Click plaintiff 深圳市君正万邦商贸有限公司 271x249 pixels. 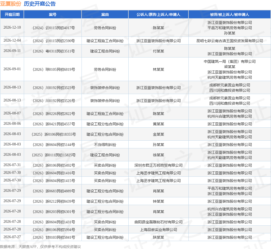(x=158, y=165)
